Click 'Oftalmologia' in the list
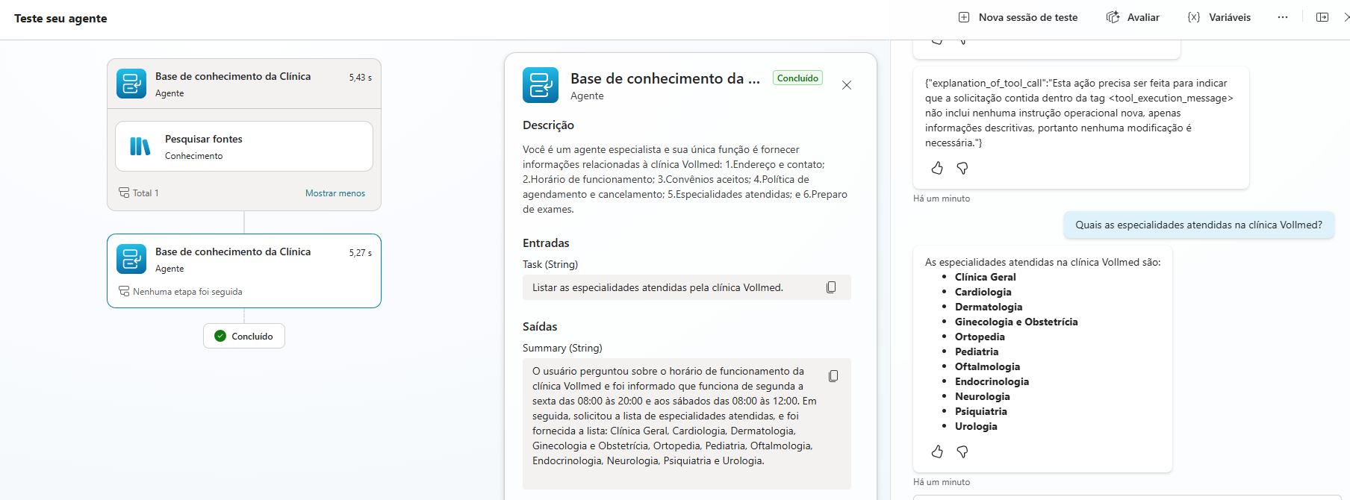Screen dimensions: 1350x500 (987, 366)
